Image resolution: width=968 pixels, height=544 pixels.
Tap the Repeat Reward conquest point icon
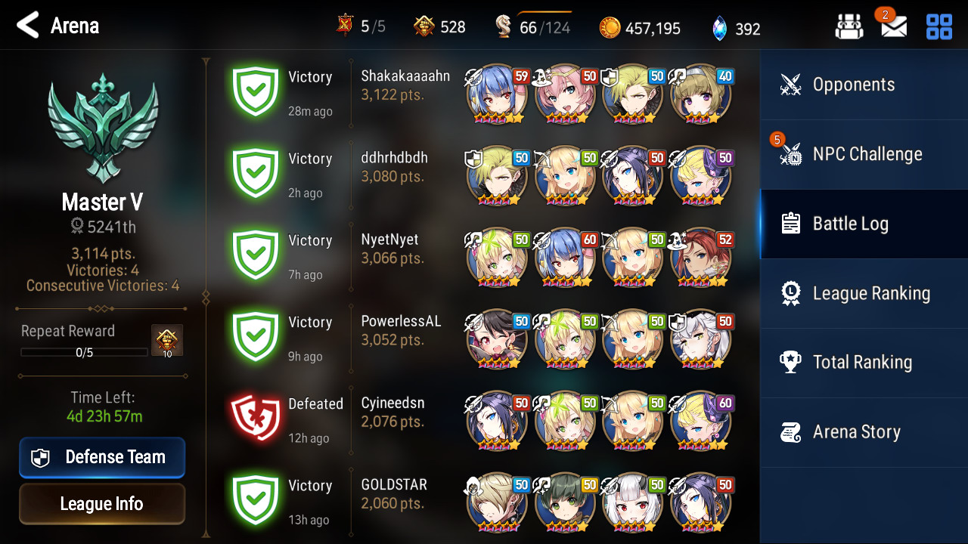167,341
